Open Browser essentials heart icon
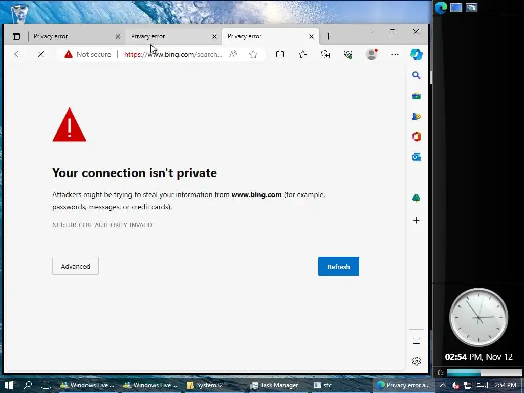This screenshot has width=524, height=393. point(348,54)
